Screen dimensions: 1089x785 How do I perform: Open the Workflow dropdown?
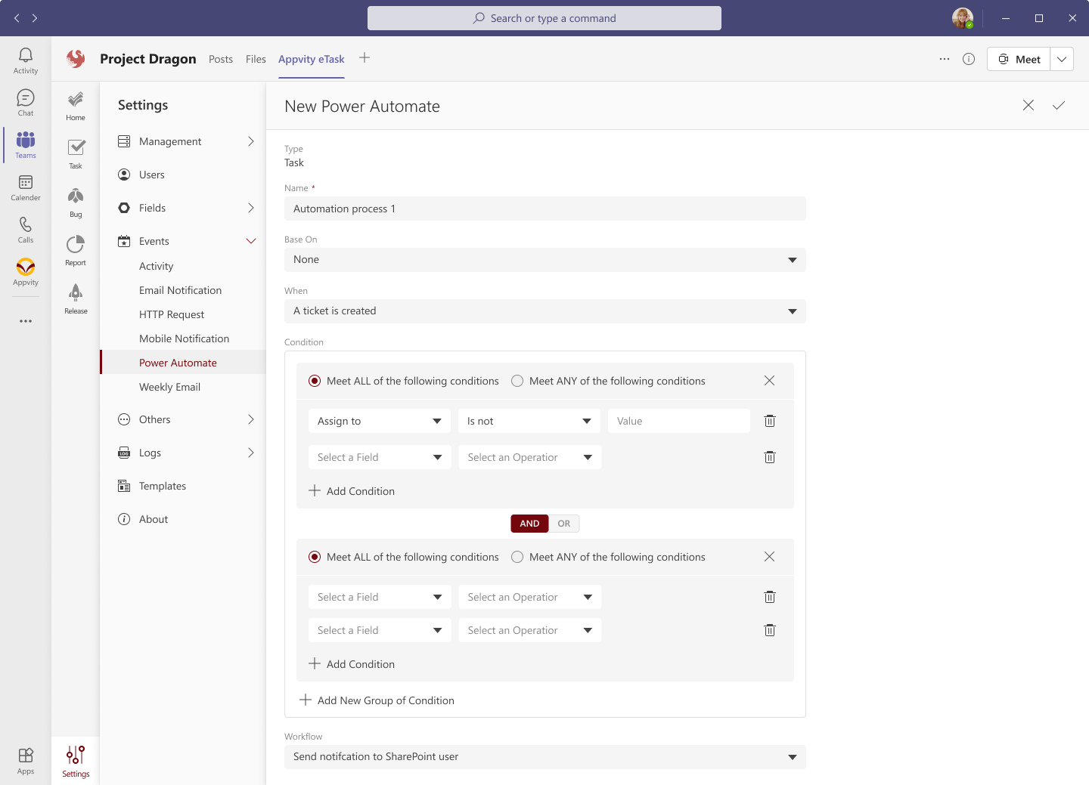(544, 757)
